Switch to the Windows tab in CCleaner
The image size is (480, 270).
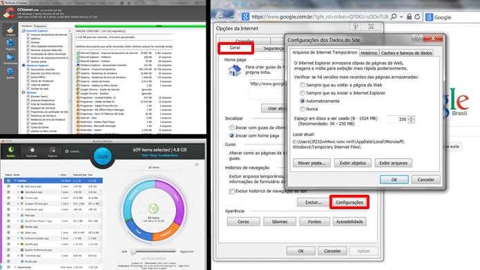[27, 26]
